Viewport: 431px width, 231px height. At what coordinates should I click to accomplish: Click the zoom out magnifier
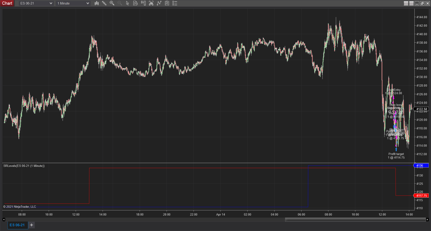pos(120,3)
